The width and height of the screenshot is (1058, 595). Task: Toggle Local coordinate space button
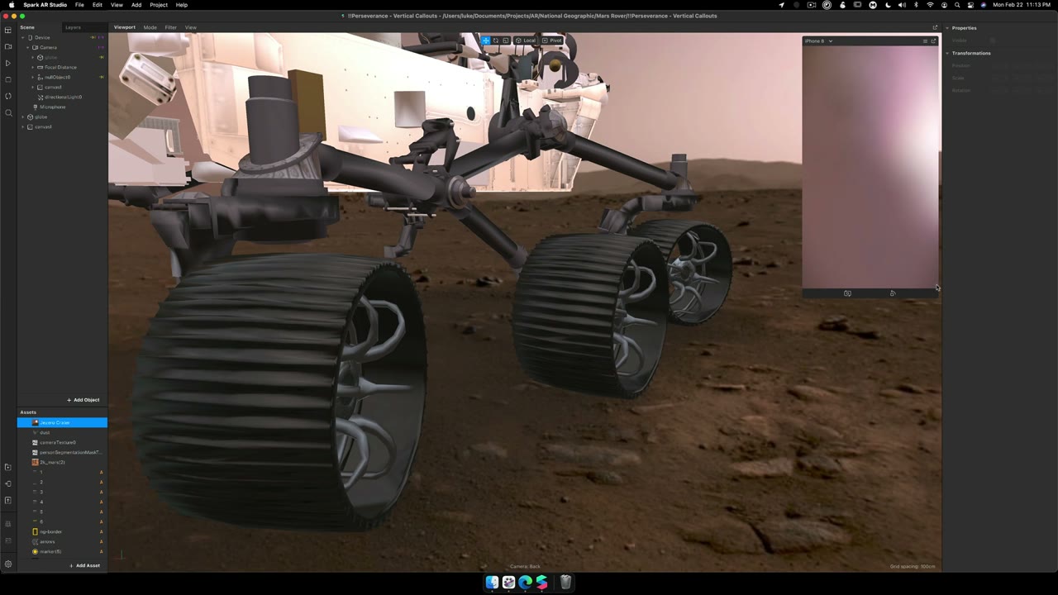pyautogui.click(x=526, y=40)
